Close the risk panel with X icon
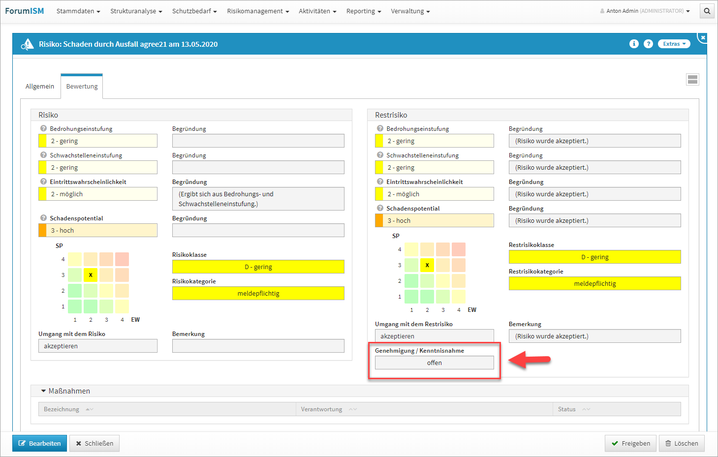The height and width of the screenshot is (457, 718). click(703, 37)
